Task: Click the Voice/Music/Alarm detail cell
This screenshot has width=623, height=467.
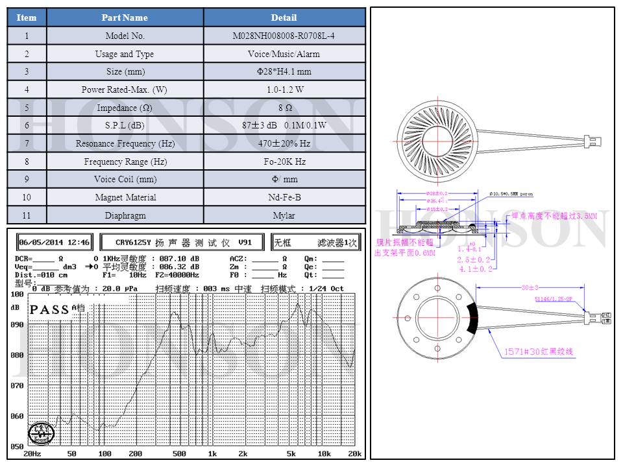Action: pos(284,54)
